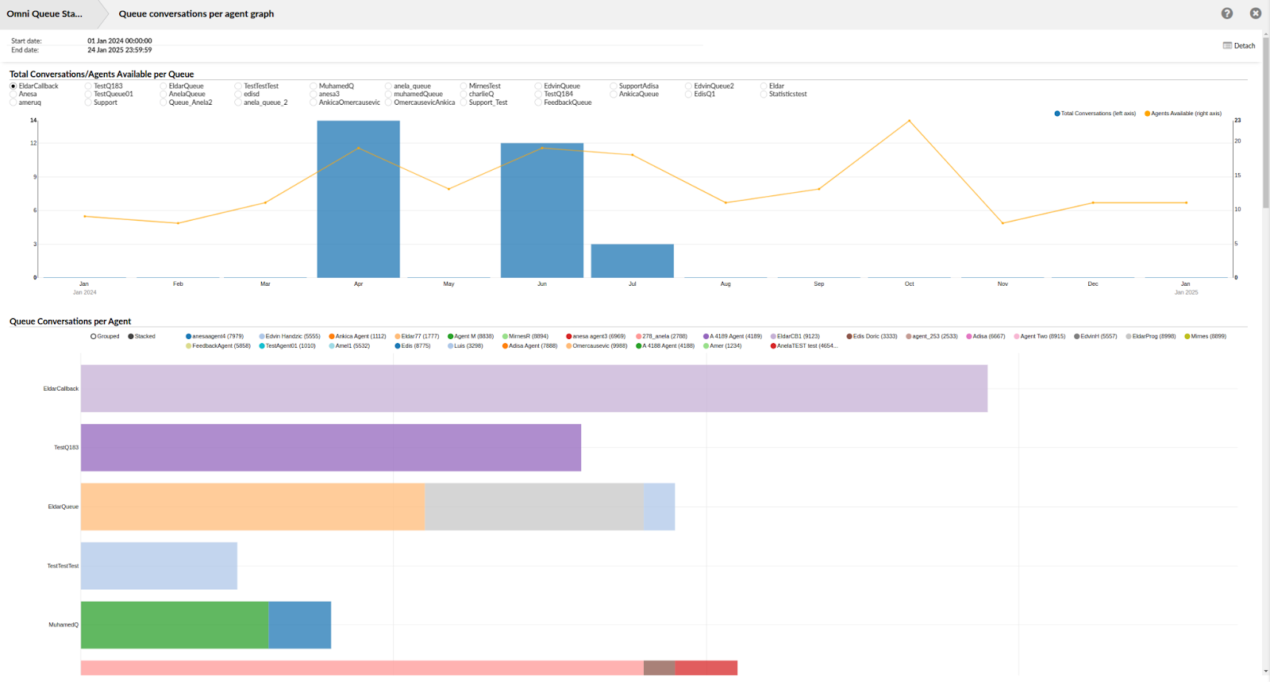Viewport: 1270px width, 682px height.
Task: Toggle Agents Available legend series
Action: coord(1183,114)
